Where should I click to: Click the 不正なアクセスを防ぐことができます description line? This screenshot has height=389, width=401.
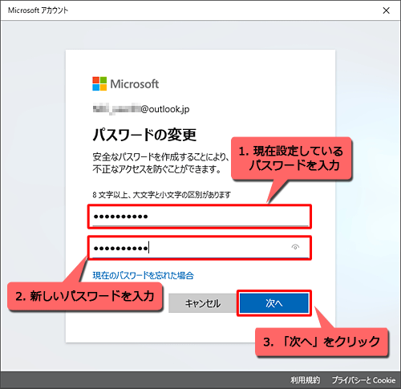point(156,169)
